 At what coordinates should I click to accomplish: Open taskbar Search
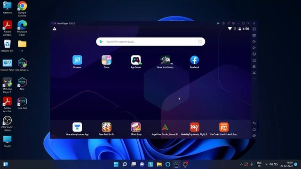[x=125, y=164]
